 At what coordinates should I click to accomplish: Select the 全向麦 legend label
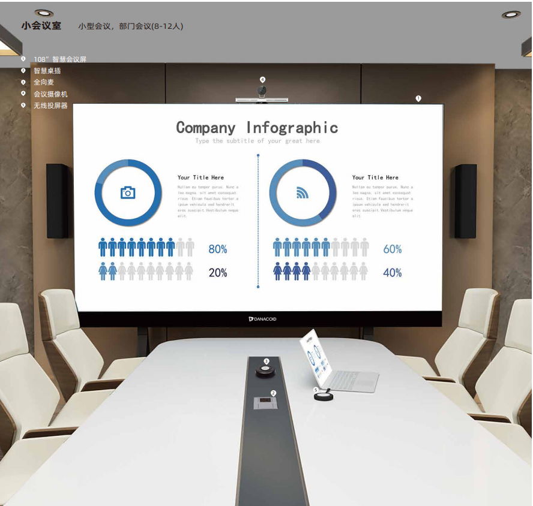click(44, 83)
